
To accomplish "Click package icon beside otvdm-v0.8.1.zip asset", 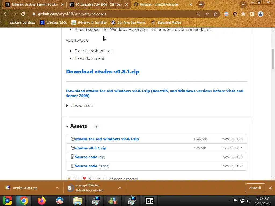I will point(73,148).
